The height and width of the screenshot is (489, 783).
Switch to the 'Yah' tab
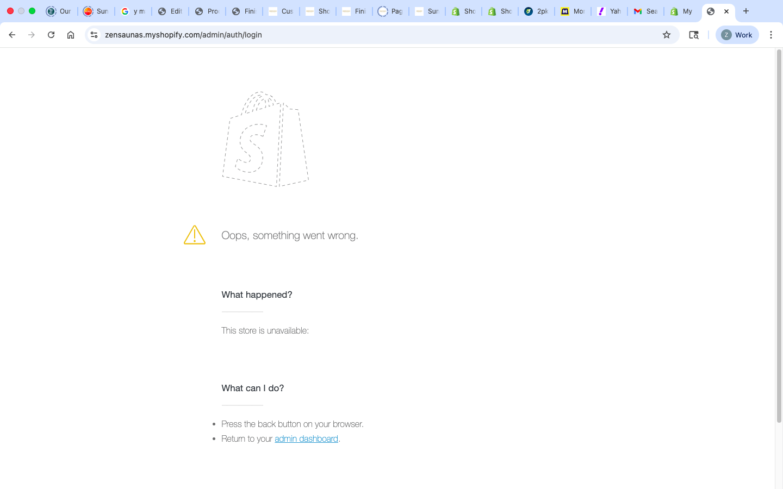click(609, 11)
